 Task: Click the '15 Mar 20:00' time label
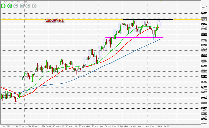pos(59,126)
